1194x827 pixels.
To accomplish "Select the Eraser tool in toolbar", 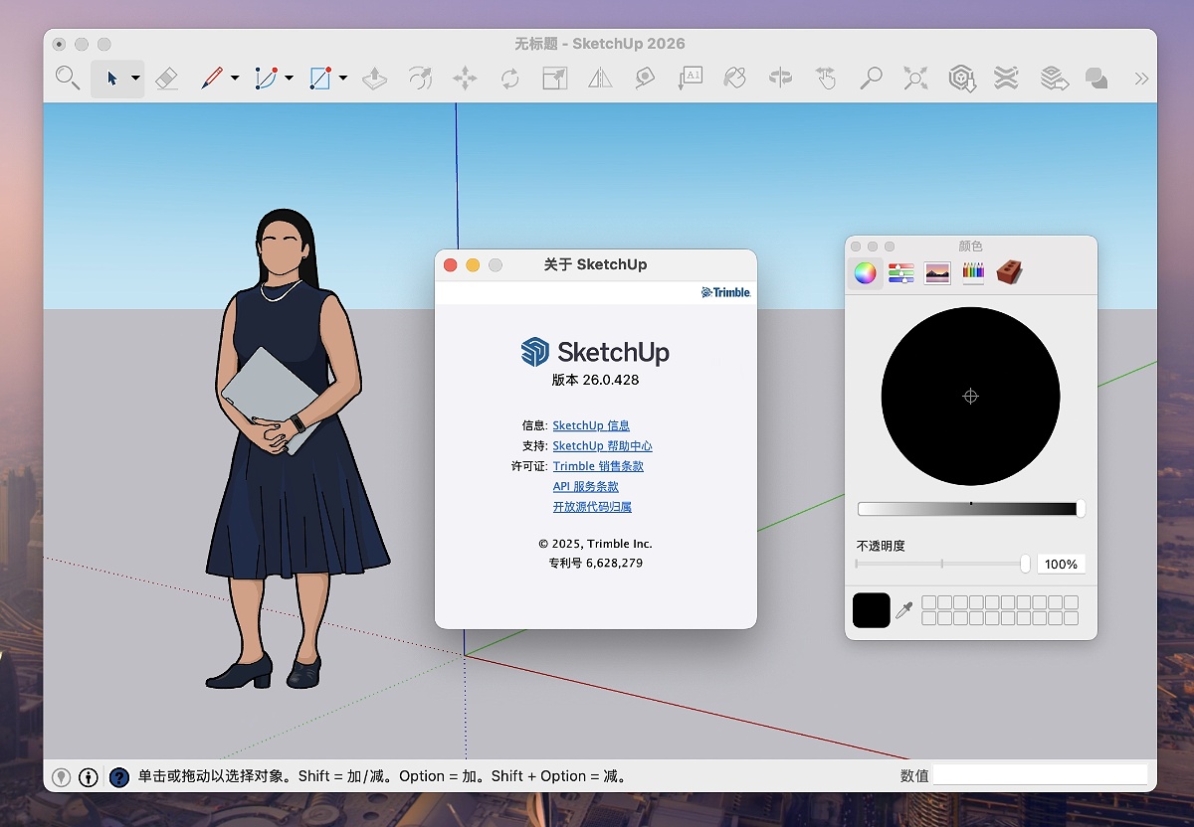I will [167, 79].
